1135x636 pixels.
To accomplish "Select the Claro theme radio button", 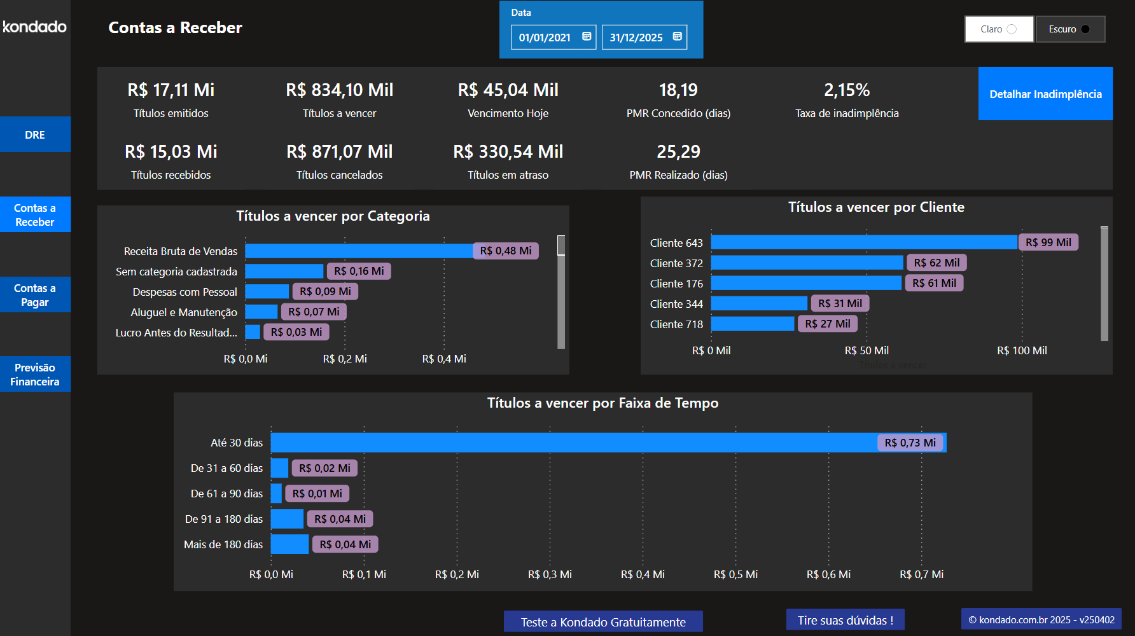I will (x=998, y=29).
